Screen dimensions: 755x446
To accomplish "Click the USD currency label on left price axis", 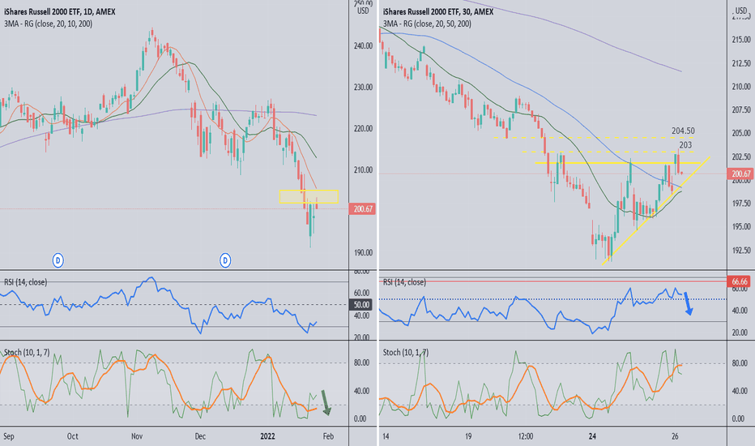I will [363, 11].
